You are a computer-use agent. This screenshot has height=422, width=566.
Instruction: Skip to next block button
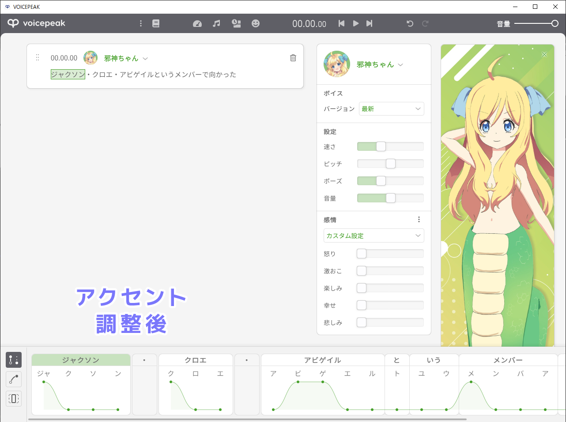(370, 23)
